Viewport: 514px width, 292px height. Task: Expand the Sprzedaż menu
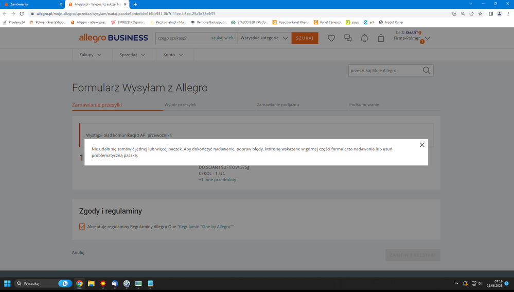click(x=132, y=55)
